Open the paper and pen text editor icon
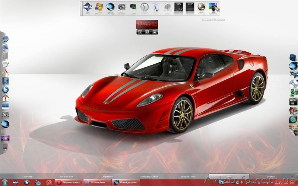The width and height of the screenshot is (298, 186). 6,64
